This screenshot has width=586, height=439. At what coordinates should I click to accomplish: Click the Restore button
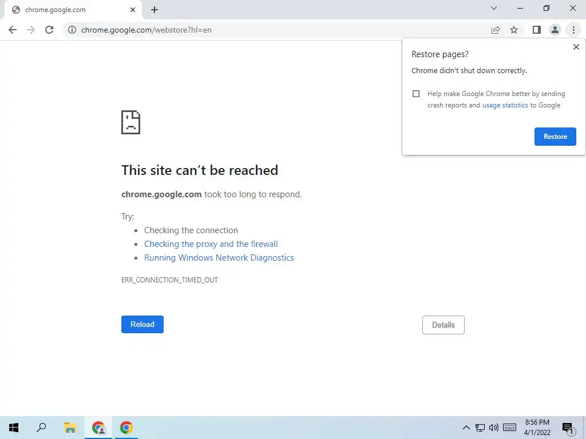[555, 137]
